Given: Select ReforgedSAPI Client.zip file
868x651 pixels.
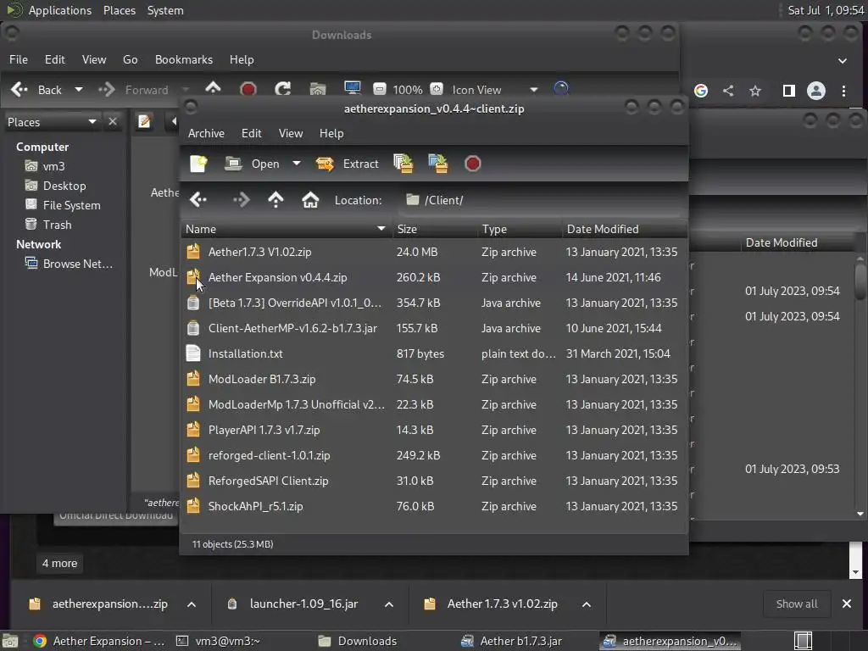Looking at the screenshot, I should coord(434,481).
